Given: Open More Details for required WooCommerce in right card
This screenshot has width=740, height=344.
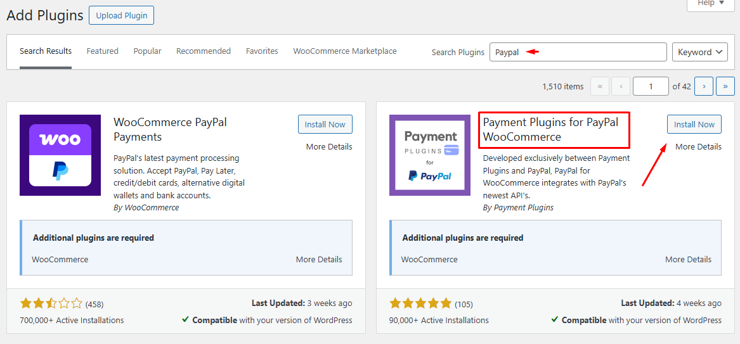Looking at the screenshot, I should point(688,259).
